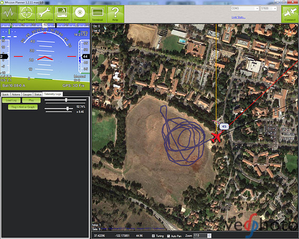Click the red plane marker on map
Screen dimensions: 299x239
tap(216, 138)
